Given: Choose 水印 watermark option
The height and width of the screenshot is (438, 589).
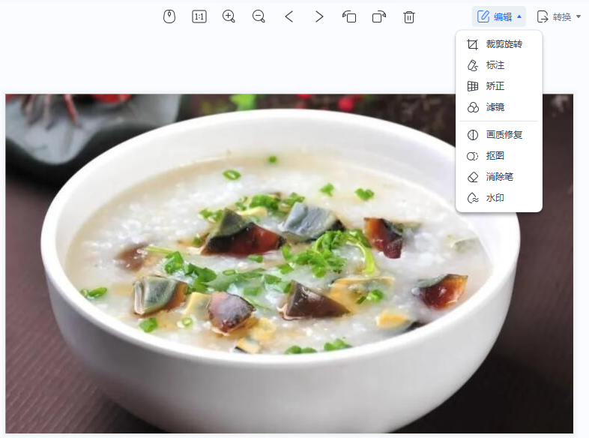Looking at the screenshot, I should (x=499, y=198).
